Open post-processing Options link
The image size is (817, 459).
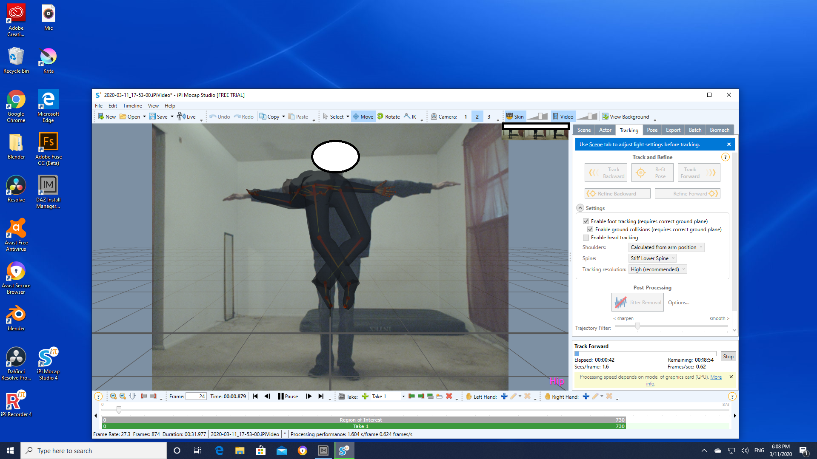click(x=678, y=302)
